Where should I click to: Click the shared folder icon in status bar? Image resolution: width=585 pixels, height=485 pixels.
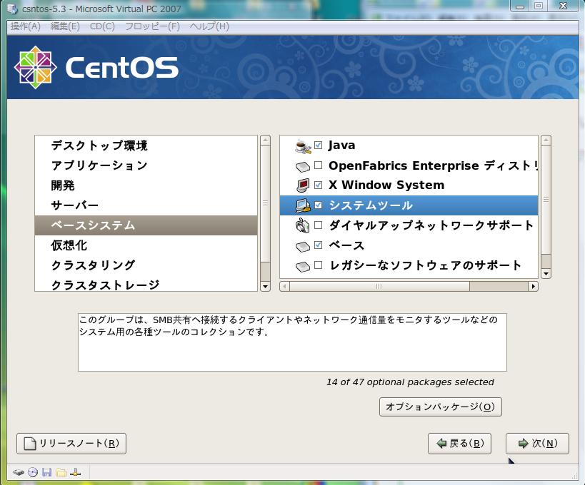coord(61,472)
